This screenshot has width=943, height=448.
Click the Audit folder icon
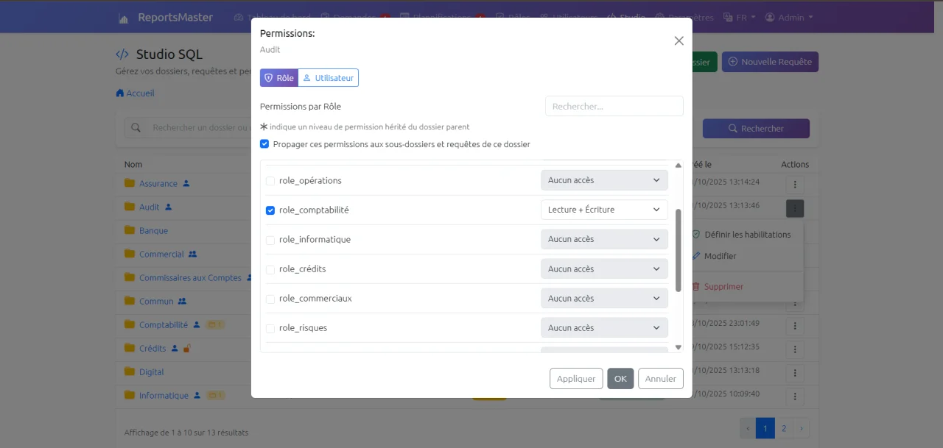(130, 207)
